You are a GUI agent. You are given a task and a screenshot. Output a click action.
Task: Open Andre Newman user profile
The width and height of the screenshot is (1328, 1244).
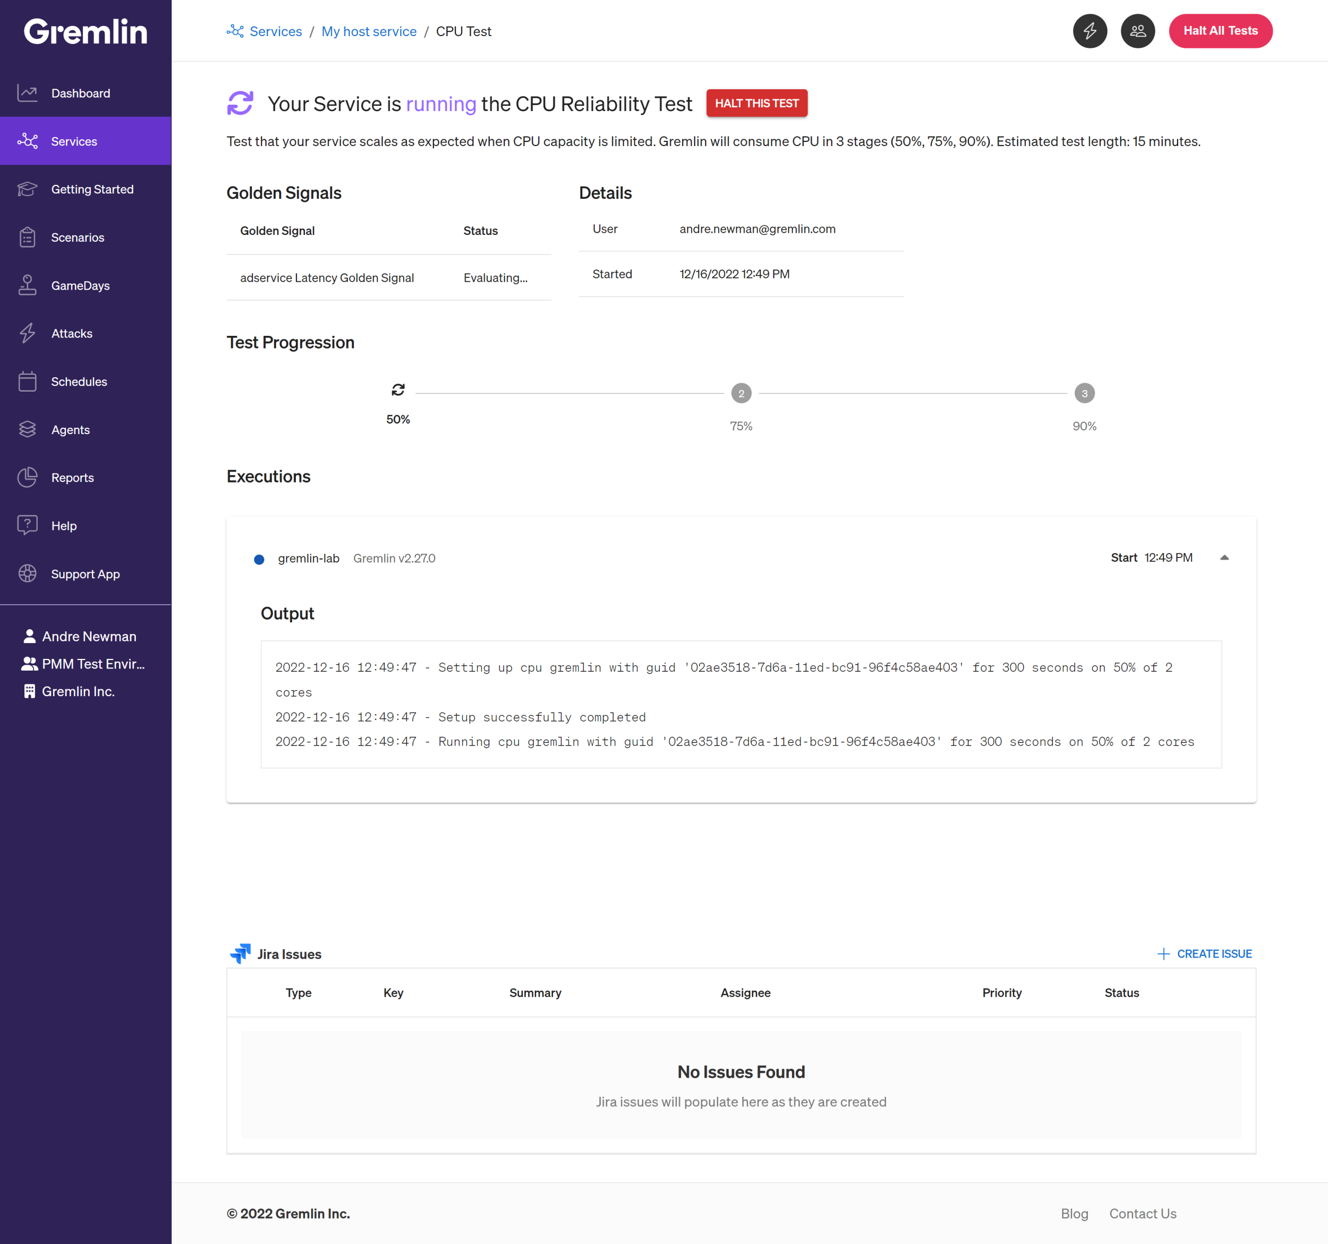coord(89,636)
